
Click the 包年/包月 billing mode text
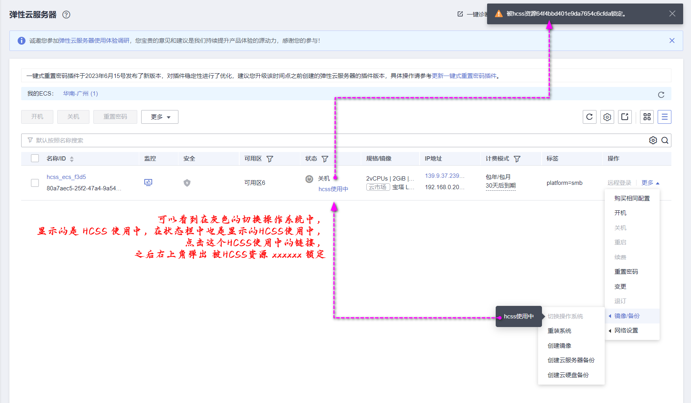coord(498,177)
